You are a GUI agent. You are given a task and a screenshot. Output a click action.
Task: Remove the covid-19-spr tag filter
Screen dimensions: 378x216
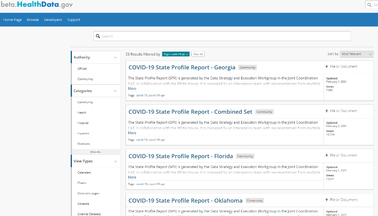coord(187,54)
